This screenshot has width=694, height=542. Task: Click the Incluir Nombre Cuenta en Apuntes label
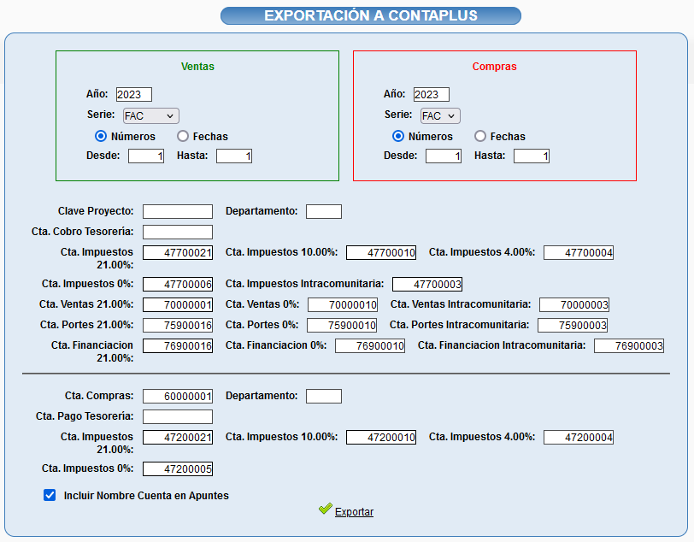point(146,496)
